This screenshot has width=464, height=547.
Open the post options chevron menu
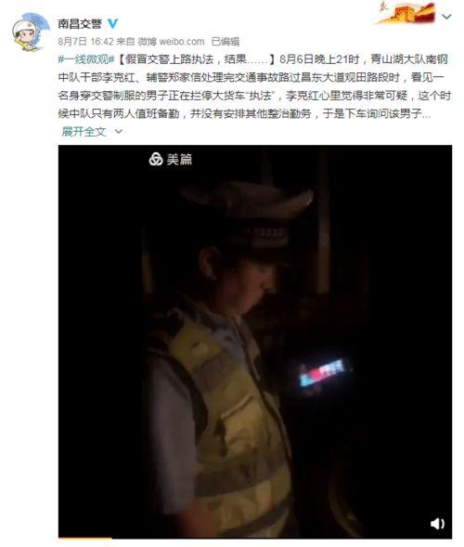pyautogui.click(x=446, y=17)
